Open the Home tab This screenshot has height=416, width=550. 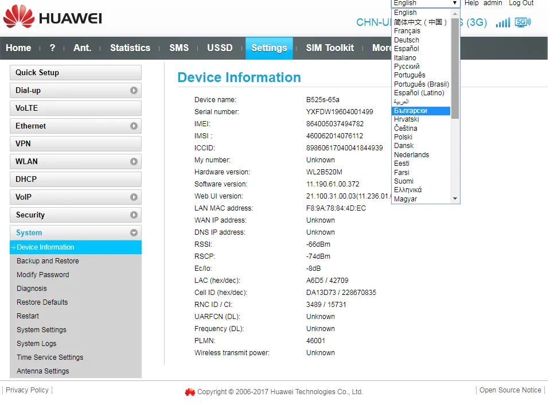coord(18,48)
